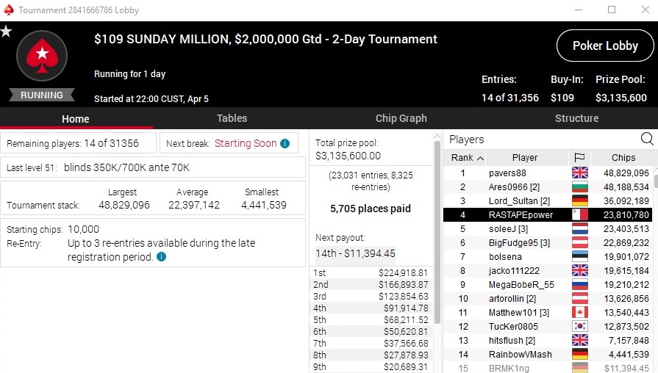Click the Next break info icon
This screenshot has height=373, width=658.
pyautogui.click(x=285, y=143)
